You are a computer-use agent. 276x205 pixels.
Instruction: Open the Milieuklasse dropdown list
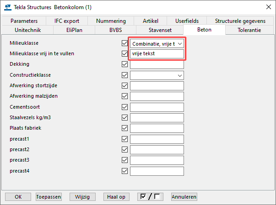pos(157,44)
